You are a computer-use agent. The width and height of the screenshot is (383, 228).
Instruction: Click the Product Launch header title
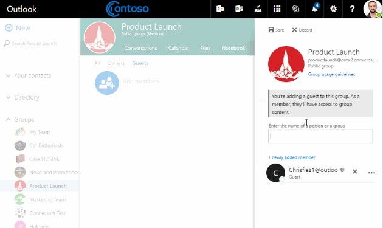[x=151, y=27]
